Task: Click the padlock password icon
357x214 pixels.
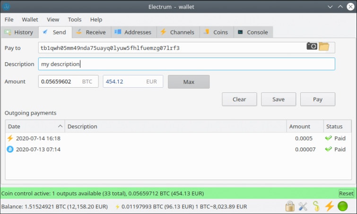Action: [290, 206]
